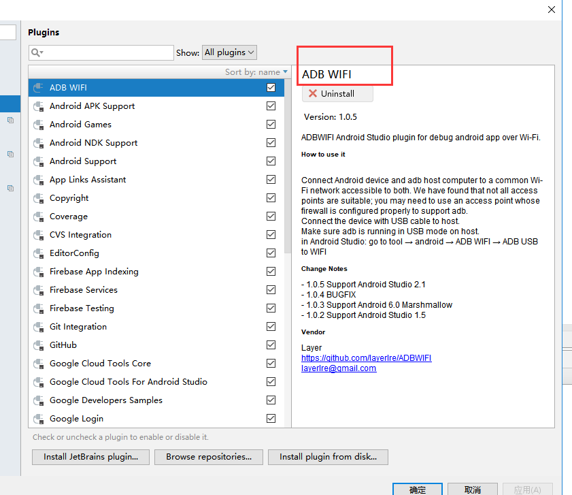
Task: Toggle the CVS Integration checkbox
Action: [x=271, y=234]
